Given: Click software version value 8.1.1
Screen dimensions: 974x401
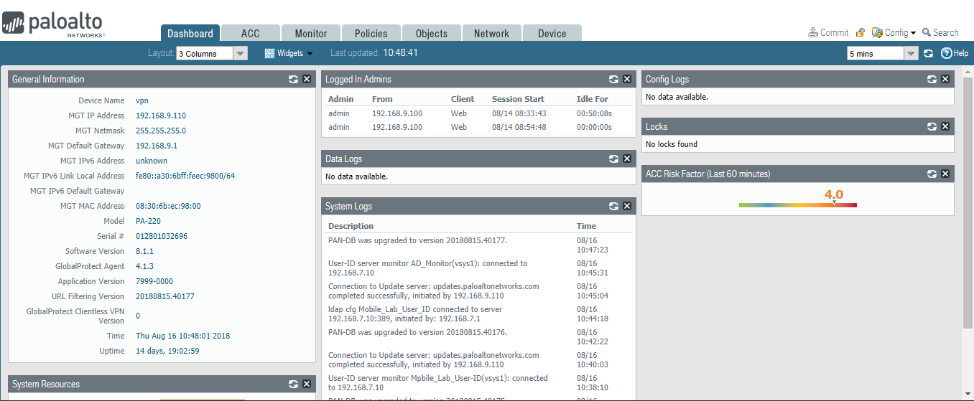Looking at the screenshot, I should tap(144, 251).
